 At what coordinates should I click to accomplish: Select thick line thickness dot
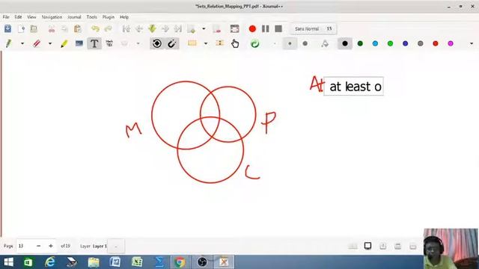pyautogui.click(x=305, y=43)
